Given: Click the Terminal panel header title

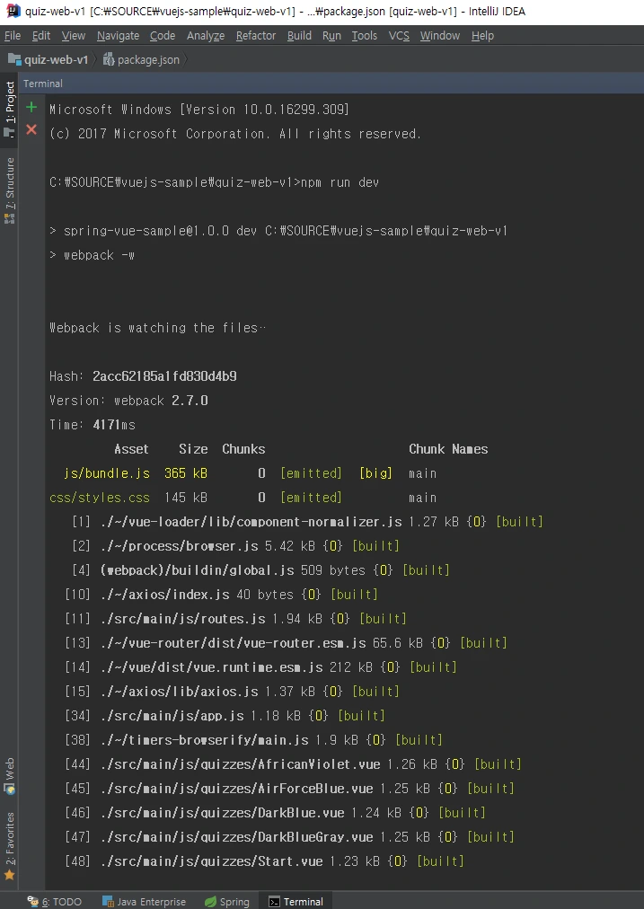Looking at the screenshot, I should (43, 84).
